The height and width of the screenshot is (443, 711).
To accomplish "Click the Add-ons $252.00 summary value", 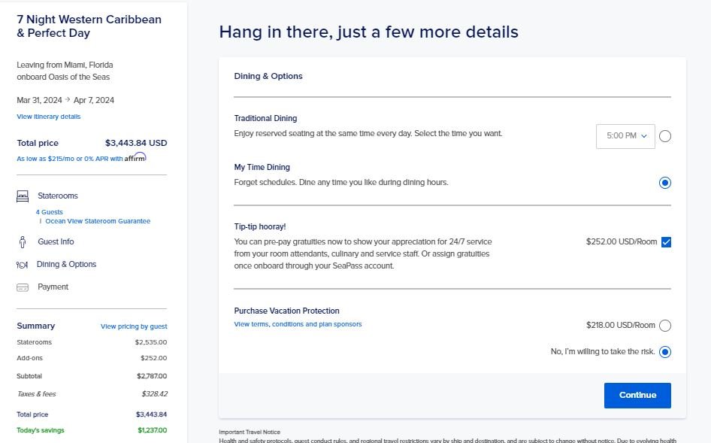I will click(x=154, y=358).
